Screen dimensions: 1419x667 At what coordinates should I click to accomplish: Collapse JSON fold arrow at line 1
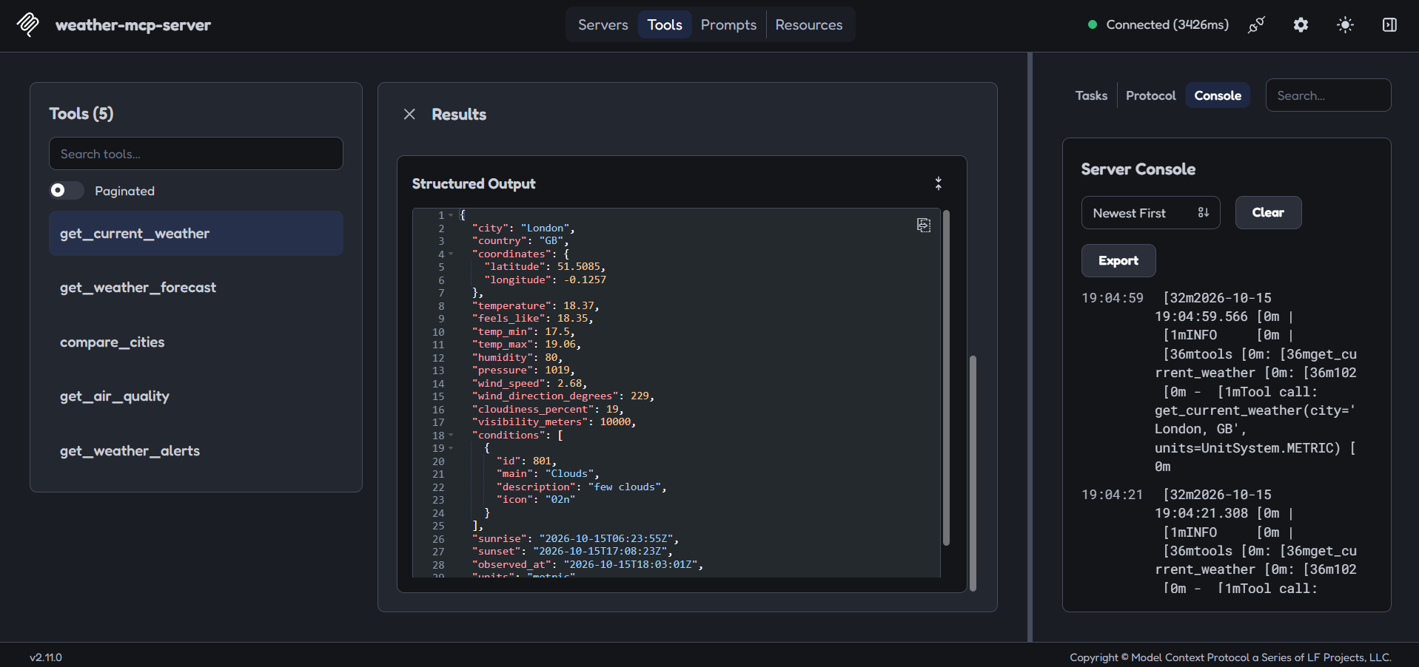coord(451,215)
